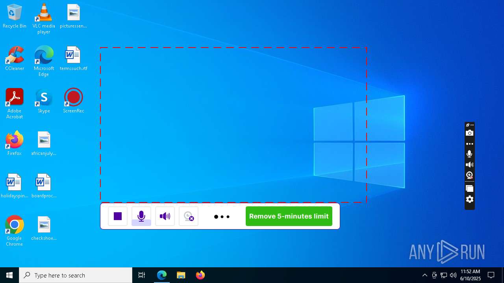
Task: Select the picturessen image file
Action: pos(73,17)
